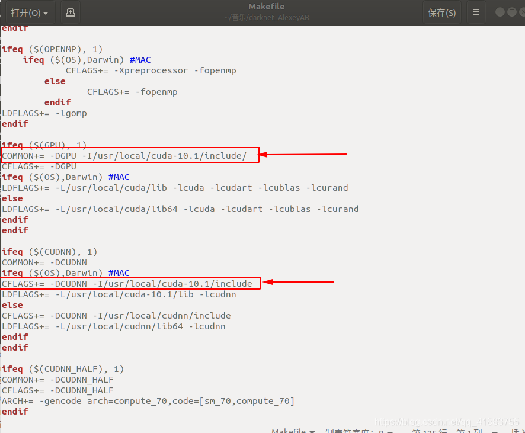Click the 'LDFLAGS+= -L/usr/local/cudnn/lib64 -lcudnn' line
This screenshot has height=433, width=525.
pyautogui.click(x=114, y=326)
